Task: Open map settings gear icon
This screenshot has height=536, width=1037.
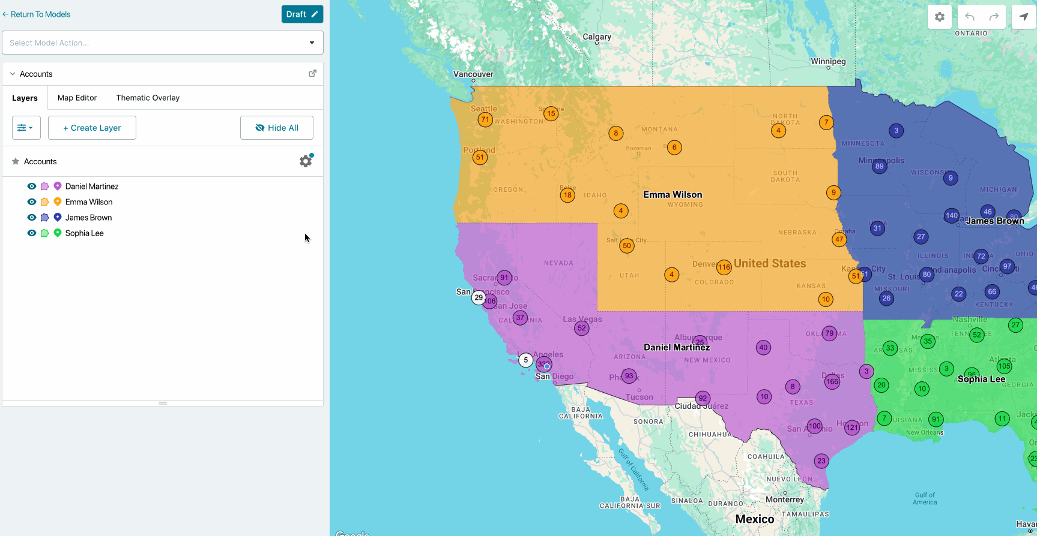Action: point(940,17)
